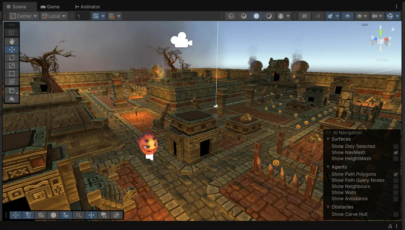Screen dimensions: 405x230
Task: Click the Persp label under the orientation gizmo
Action: click(x=382, y=60)
